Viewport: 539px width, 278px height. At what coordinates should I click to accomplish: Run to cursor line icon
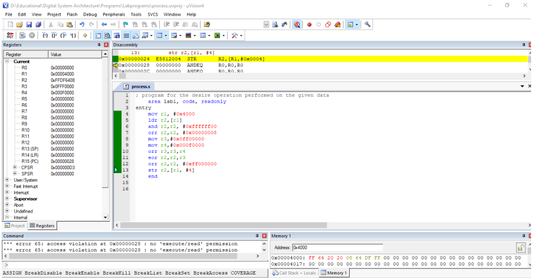pyautogui.click(x=73, y=36)
